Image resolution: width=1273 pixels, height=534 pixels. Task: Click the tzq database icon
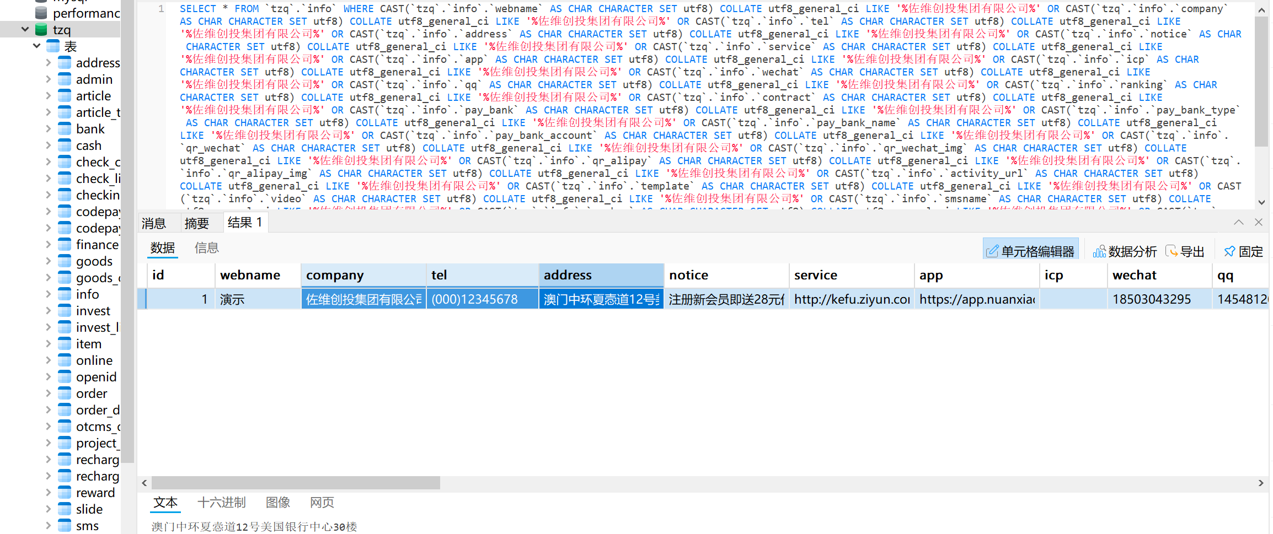(41, 30)
